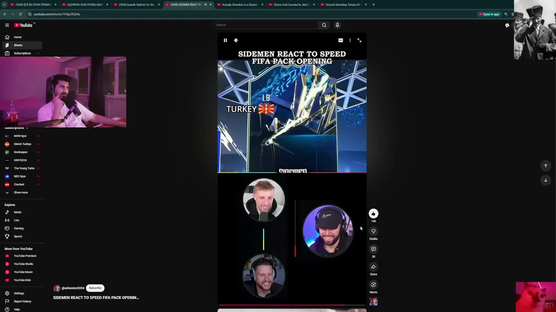Switch to Actually Stranded on a Deserted tab
This screenshot has height=312, width=556.
[240, 5]
